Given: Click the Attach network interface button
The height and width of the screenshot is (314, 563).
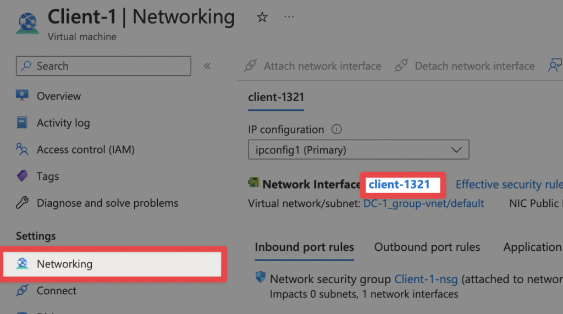Looking at the screenshot, I should 312,66.
